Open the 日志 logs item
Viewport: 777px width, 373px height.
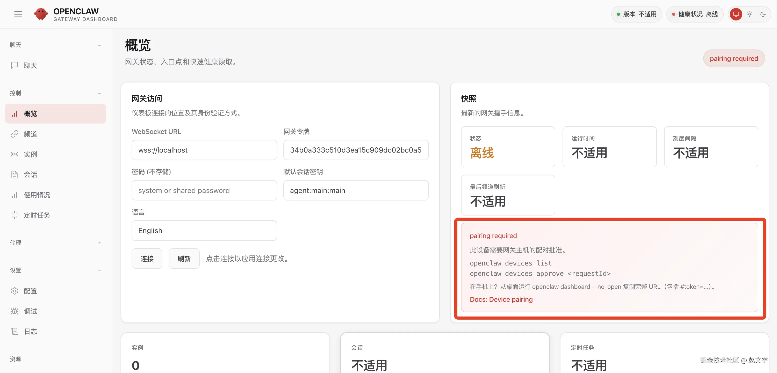pyautogui.click(x=30, y=331)
